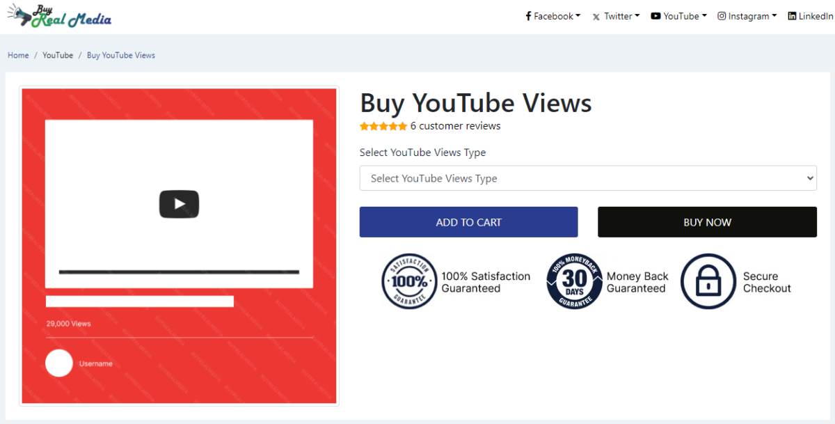
Task: Click the ADD TO CART button
Action: pyautogui.click(x=468, y=222)
